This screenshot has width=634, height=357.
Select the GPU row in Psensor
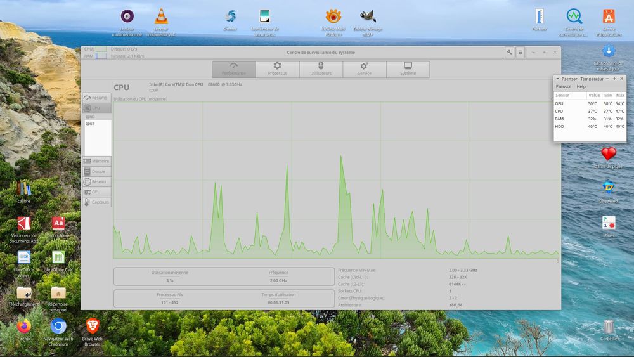pyautogui.click(x=590, y=103)
